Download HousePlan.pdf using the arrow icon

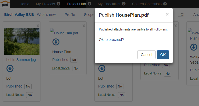point(56,42)
